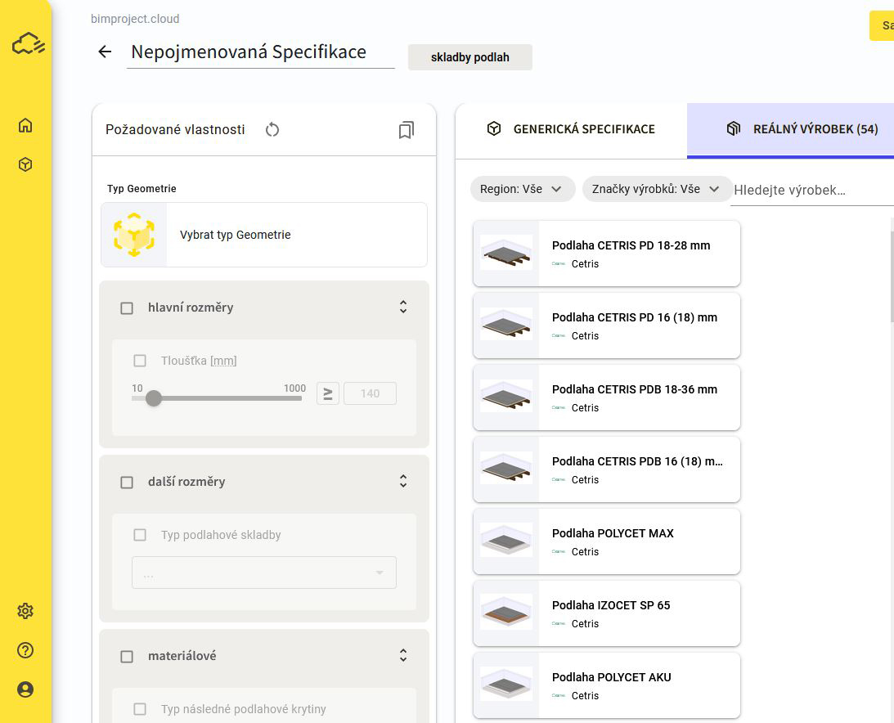Enable Typ následné podlahové krytiny checkbox
The image size is (894, 723).
140,709
